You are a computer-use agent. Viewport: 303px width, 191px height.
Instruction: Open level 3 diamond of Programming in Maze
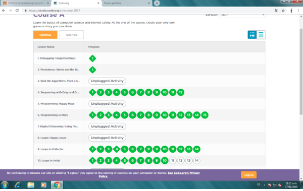pyautogui.click(x=109, y=115)
